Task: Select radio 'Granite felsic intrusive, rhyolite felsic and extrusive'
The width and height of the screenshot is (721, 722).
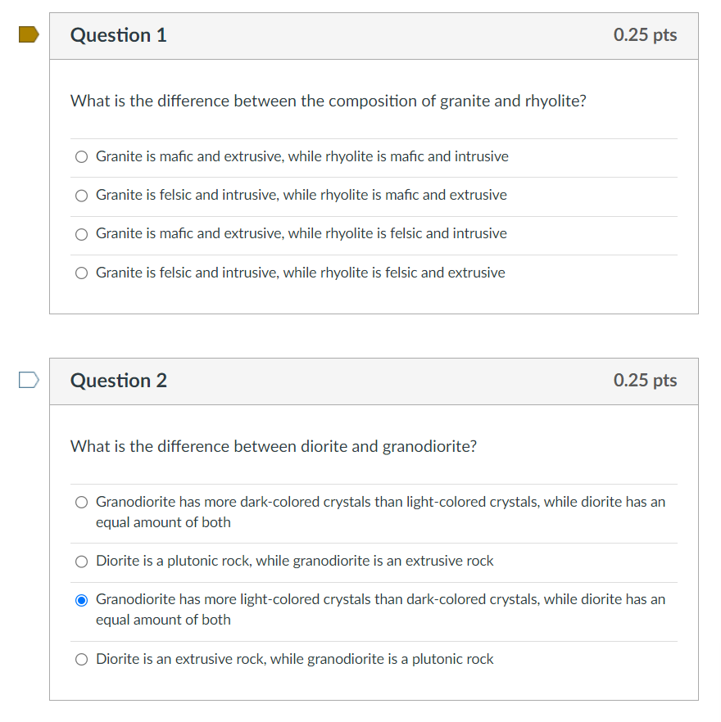Action: coord(81,273)
